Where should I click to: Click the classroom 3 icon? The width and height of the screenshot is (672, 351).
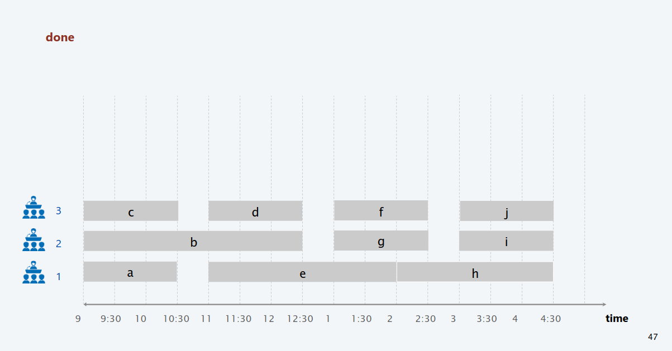(x=34, y=207)
